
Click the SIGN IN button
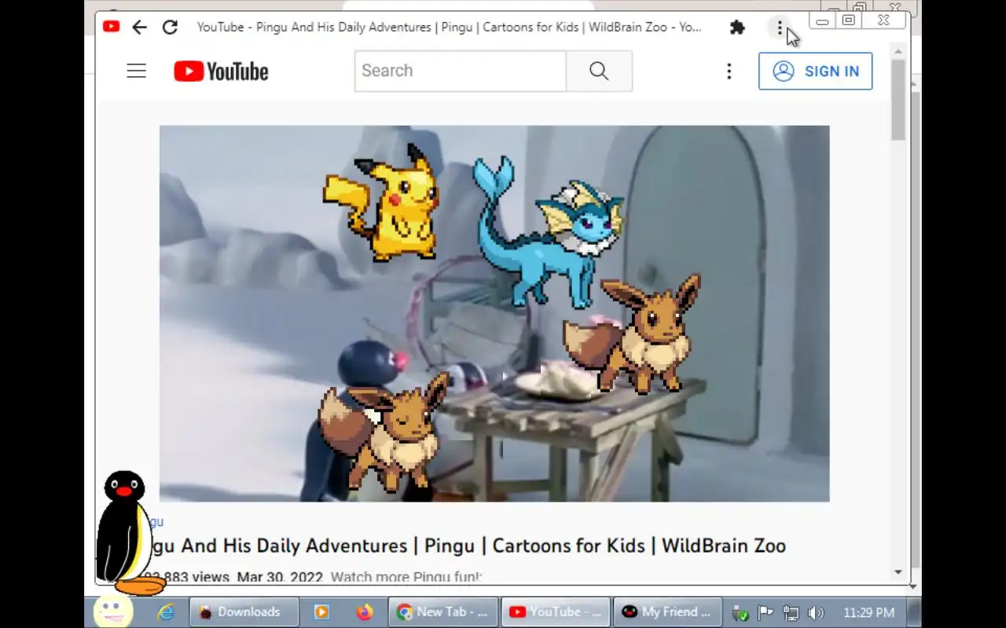click(x=815, y=71)
